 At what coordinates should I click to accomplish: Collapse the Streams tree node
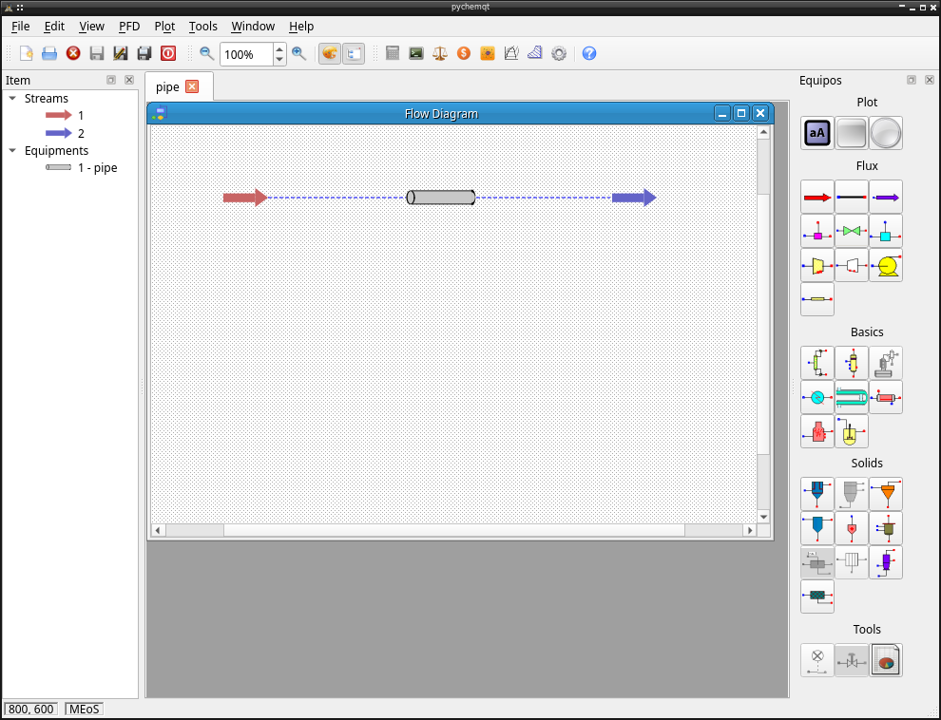point(12,99)
